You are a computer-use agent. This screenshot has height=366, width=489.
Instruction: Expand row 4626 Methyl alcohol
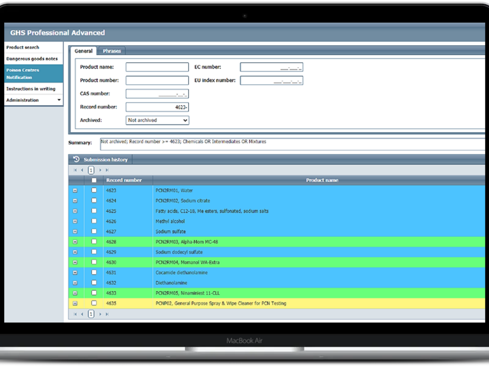75,221
